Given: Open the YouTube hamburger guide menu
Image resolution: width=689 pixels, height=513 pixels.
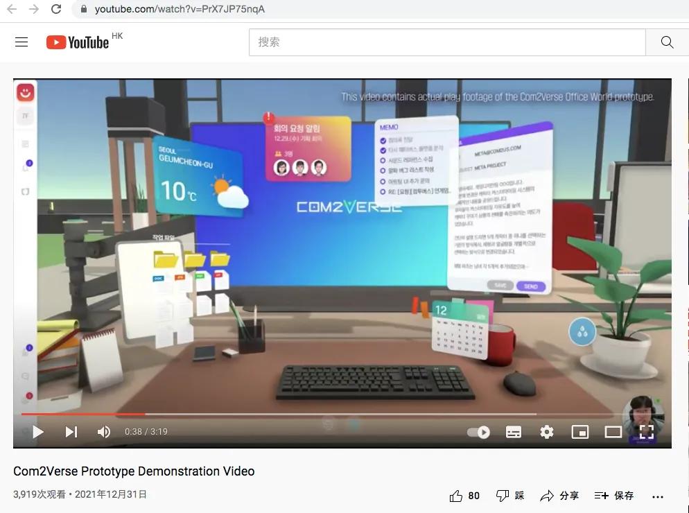Looking at the screenshot, I should [x=21, y=42].
